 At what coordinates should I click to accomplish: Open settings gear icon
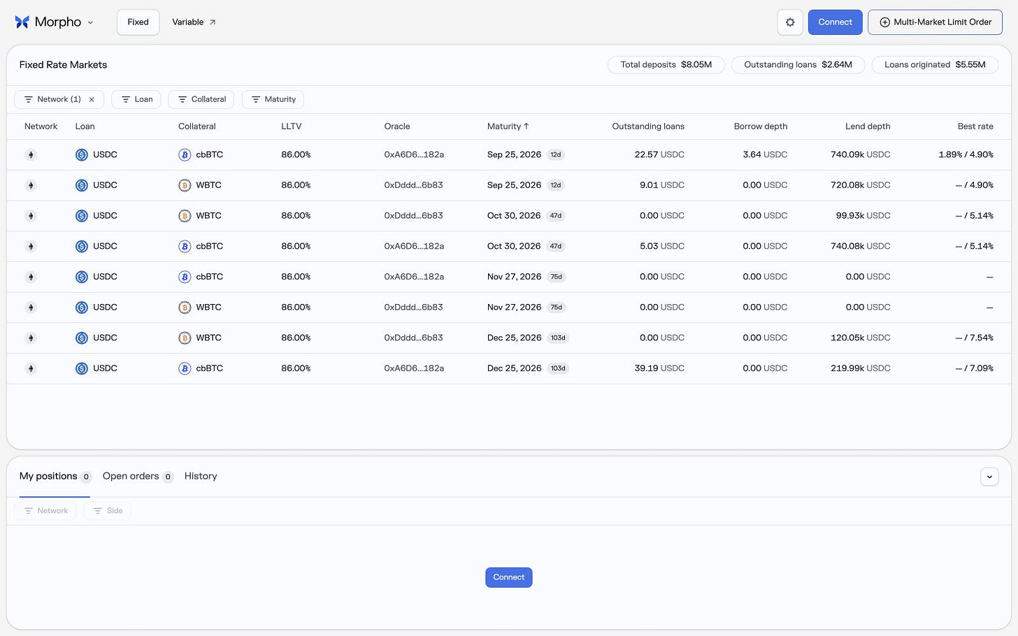tap(790, 22)
